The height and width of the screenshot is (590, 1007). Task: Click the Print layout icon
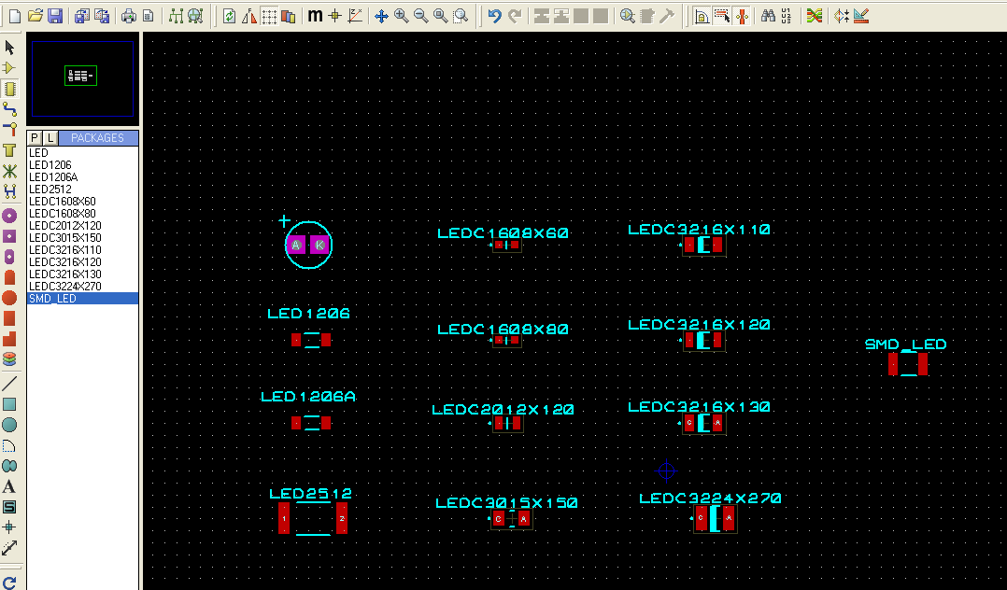pyautogui.click(x=129, y=16)
